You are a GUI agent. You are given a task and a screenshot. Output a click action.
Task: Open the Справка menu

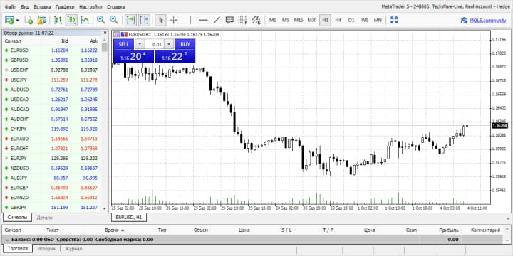(x=115, y=6)
